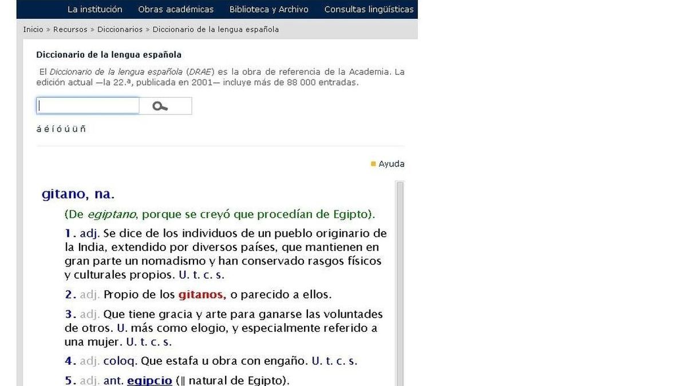Insert the é special character
The height and width of the screenshot is (386, 687).
tap(46, 129)
